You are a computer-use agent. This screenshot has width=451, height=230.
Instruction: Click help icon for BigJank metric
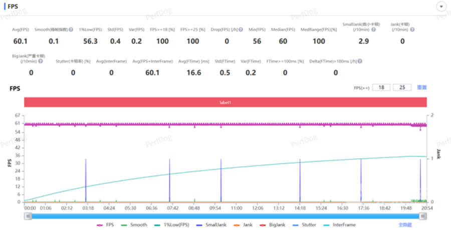[x=40, y=61]
